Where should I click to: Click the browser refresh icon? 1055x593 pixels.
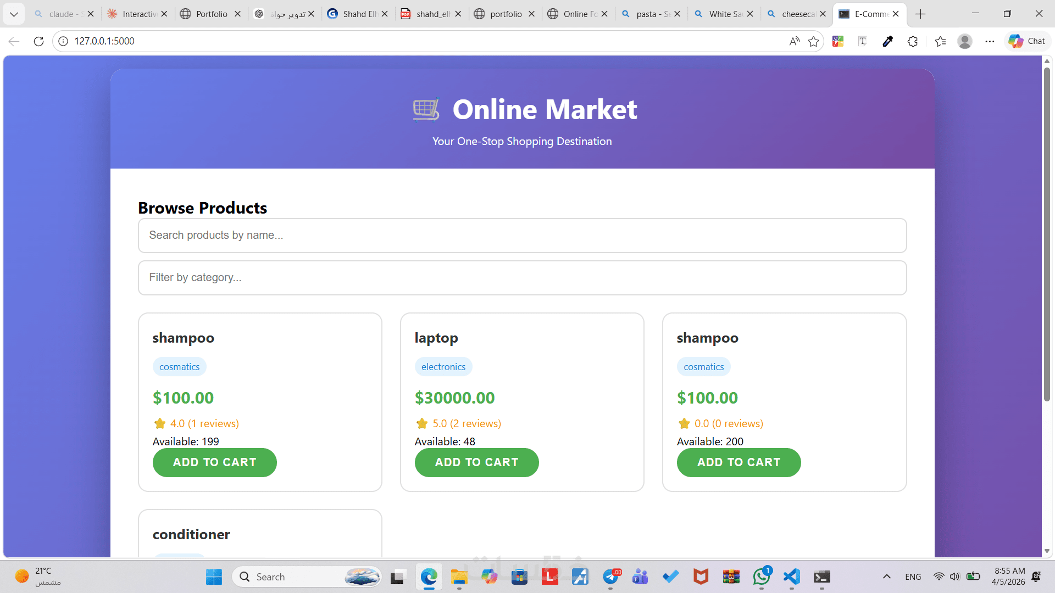click(x=38, y=41)
